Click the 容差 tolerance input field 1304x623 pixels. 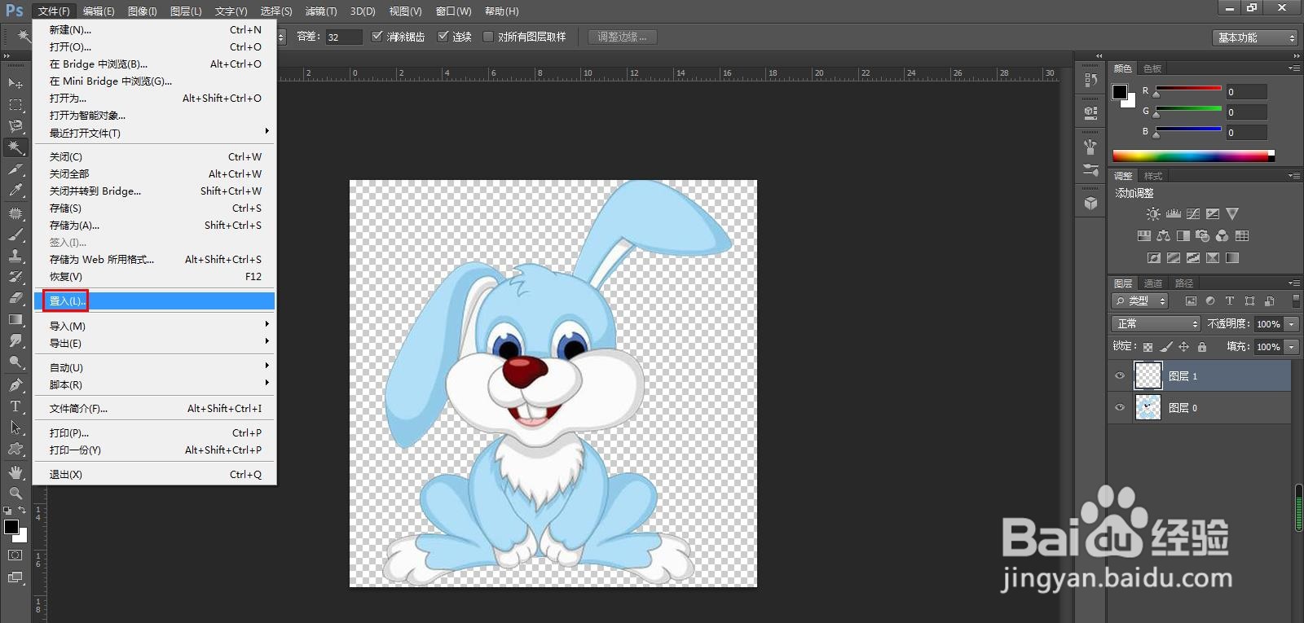(343, 37)
